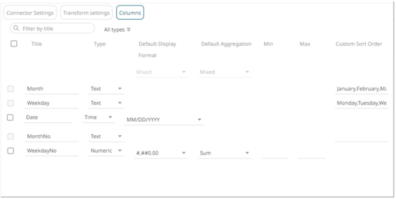
Task: Select the Columns tab
Action: point(130,12)
